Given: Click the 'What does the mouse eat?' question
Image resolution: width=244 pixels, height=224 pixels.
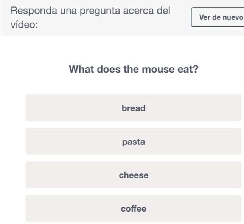Looking at the screenshot, I should 134,70.
